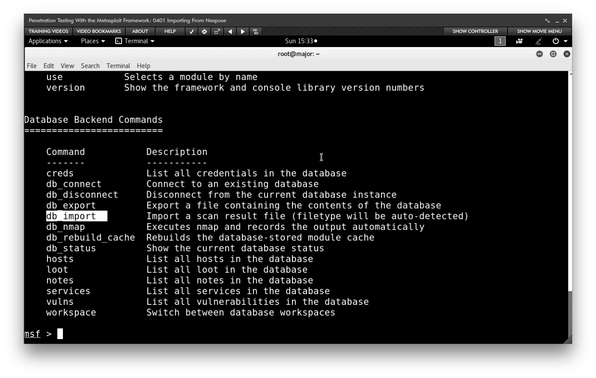Go to next video with right arrow

[243, 31]
